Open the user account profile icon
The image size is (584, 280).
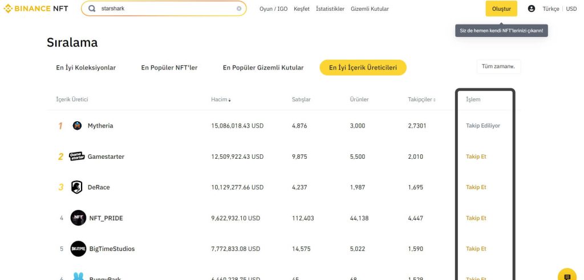(532, 9)
